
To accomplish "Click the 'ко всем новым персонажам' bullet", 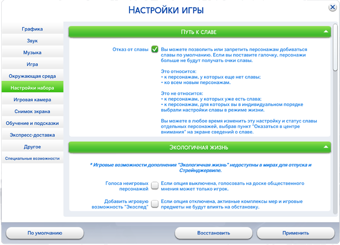I will 196,83.
